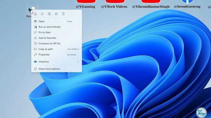Click the @VGaming channel label
This screenshot has width=211, height=118.
(x=85, y=7)
